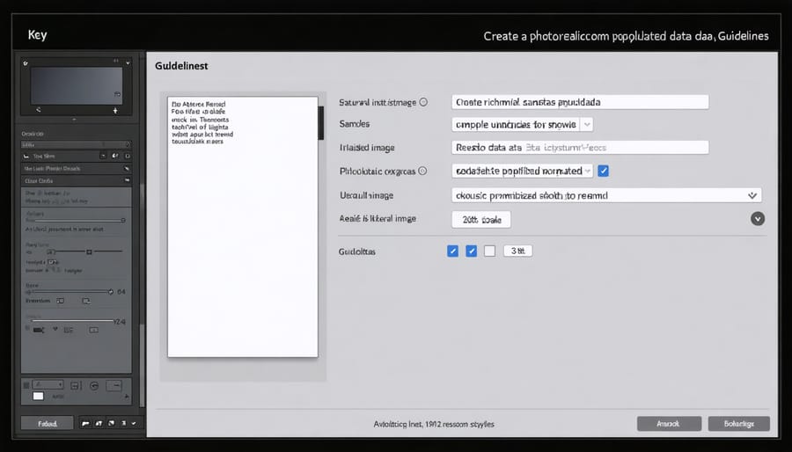Click the slider handle ending at value 64
Screen dimensions: 792x452
pos(110,291)
